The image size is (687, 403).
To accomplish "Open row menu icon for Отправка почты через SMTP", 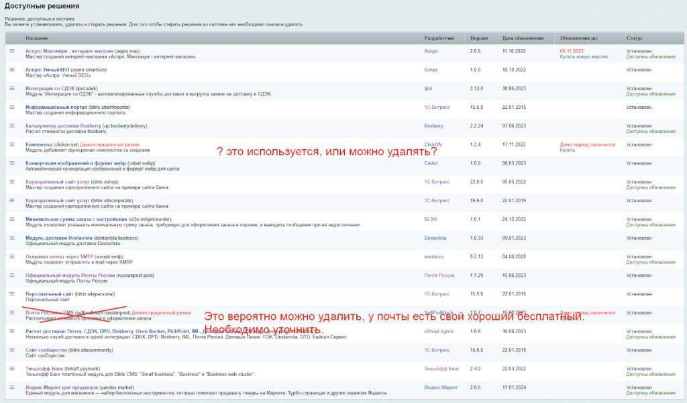I will coord(12,257).
